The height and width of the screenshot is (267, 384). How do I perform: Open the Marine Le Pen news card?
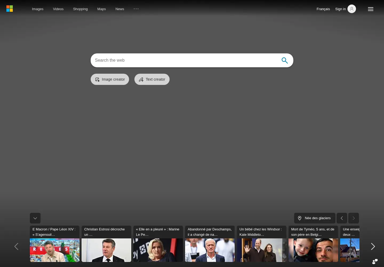point(158,244)
